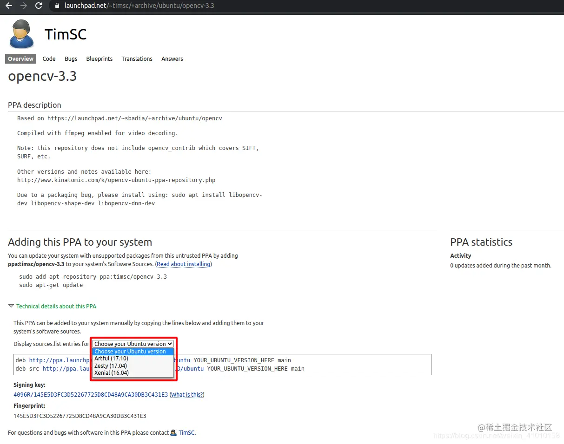
Task: Click the deb http://ppa.launchpad sources line
Action: [153, 360]
